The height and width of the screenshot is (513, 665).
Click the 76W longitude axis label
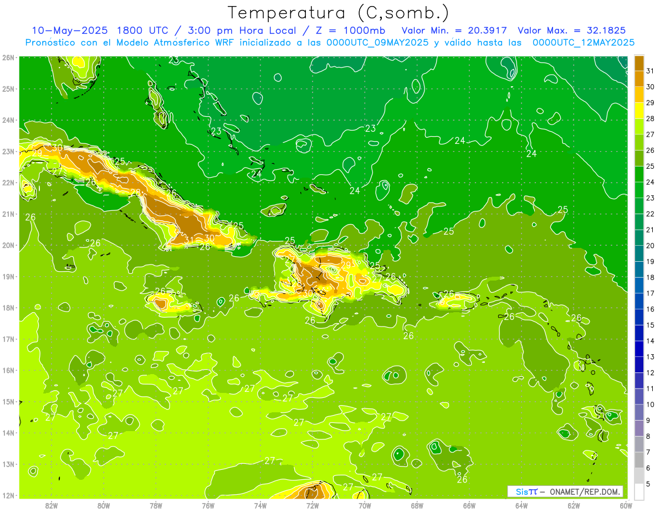pyautogui.click(x=208, y=505)
